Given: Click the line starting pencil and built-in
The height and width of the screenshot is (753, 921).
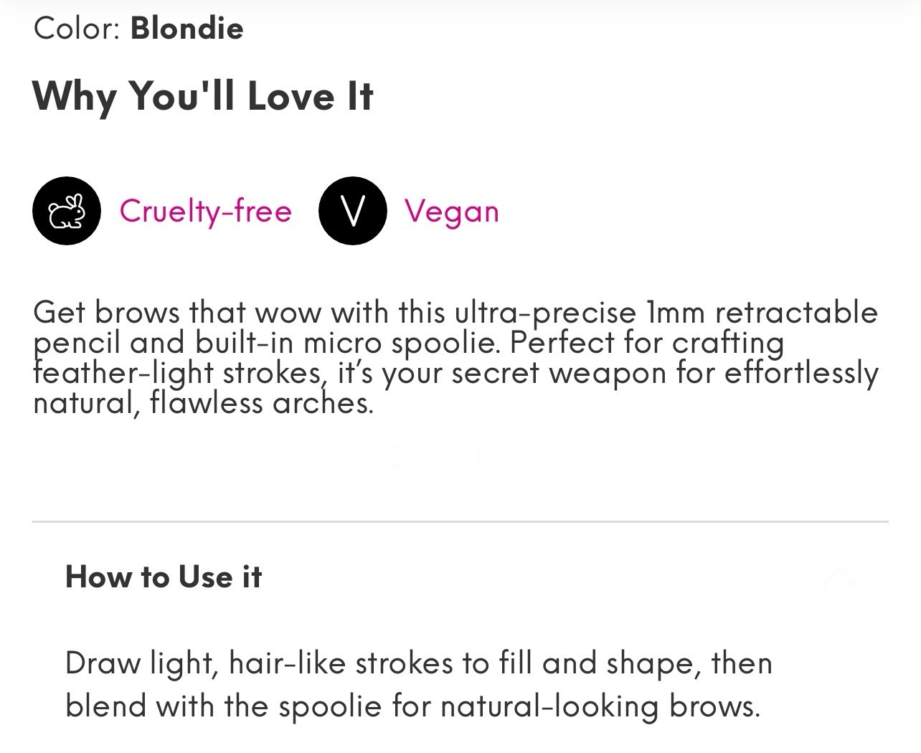Looking at the screenshot, I should 409,344.
